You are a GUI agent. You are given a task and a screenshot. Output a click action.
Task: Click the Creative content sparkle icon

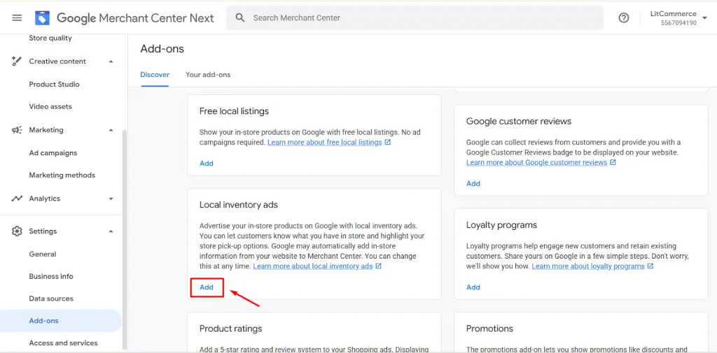[17, 62]
